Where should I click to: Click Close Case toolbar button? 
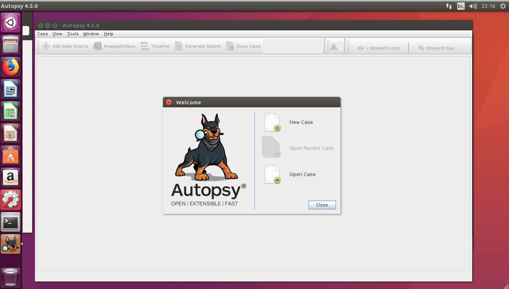(243, 46)
